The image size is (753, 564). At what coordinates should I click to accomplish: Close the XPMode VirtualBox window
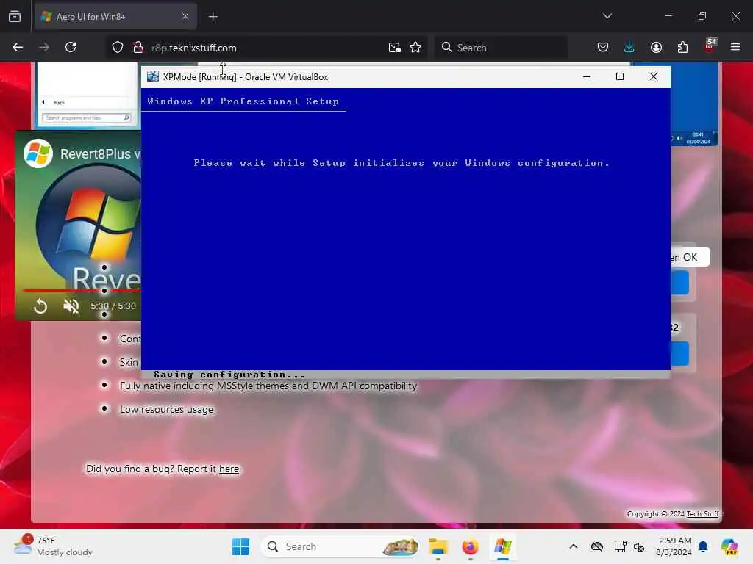[654, 76]
